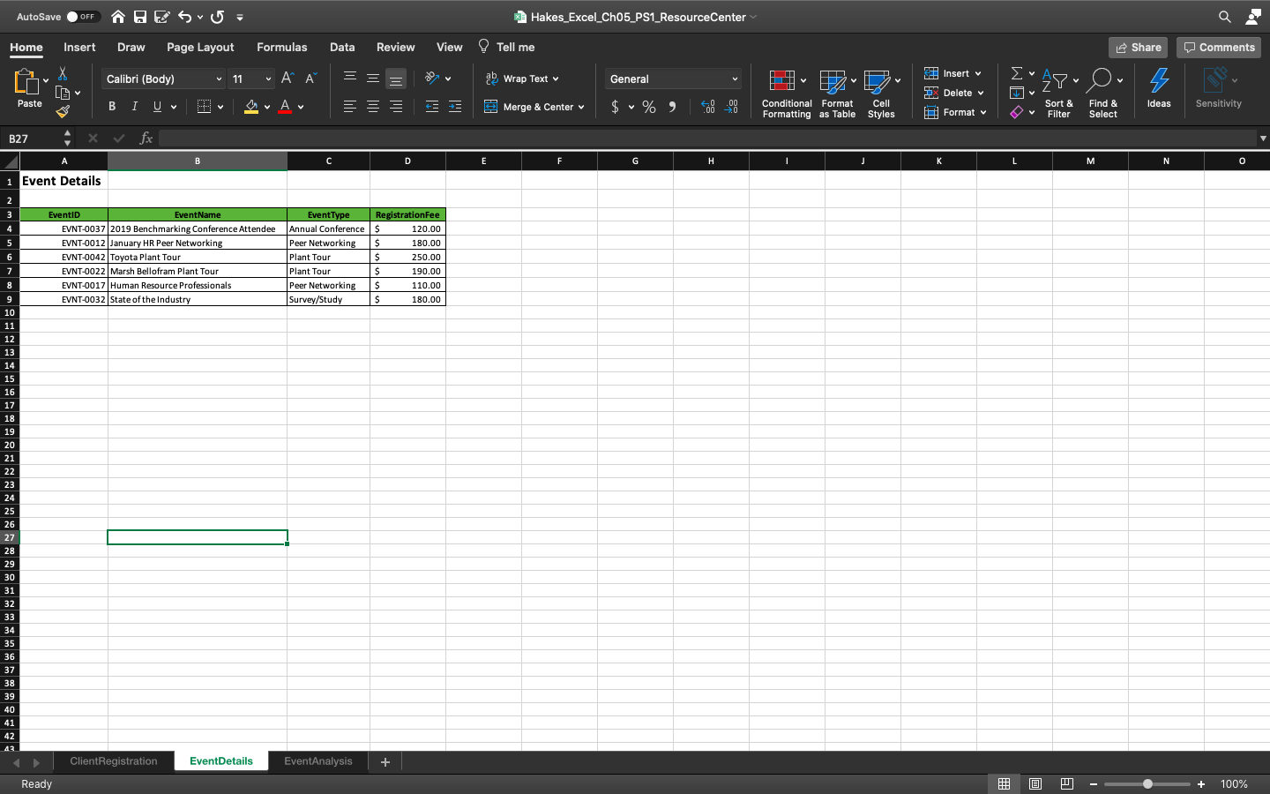Viewport: 1270px width, 794px height.
Task: Open the ClientRegistration sheet tab
Action: click(113, 761)
